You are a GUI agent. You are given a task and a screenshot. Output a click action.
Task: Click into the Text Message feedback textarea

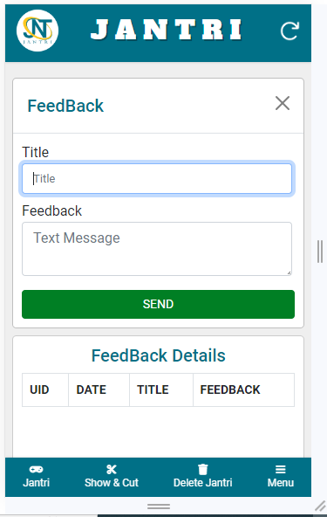point(157,249)
